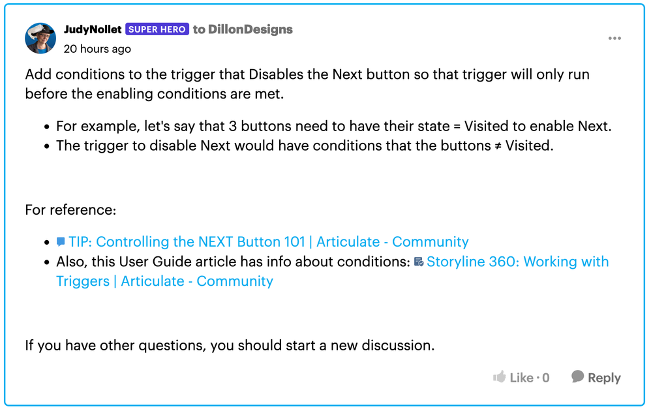Click the SUPER HERO rank badge
Screen dimensions: 651x413
(x=157, y=29)
